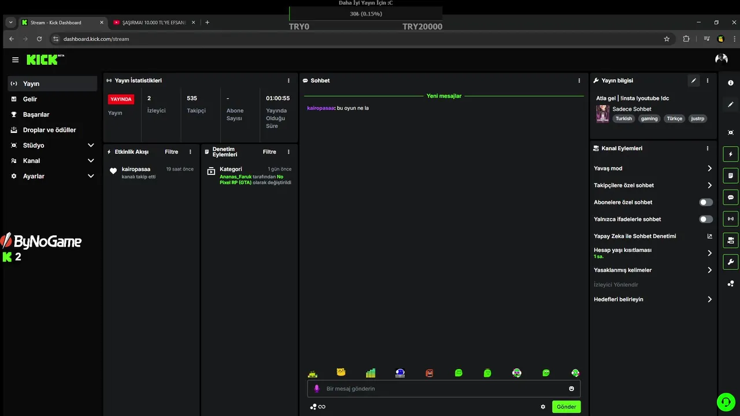Insert the yellow car emote
The width and height of the screenshot is (740, 416).
(x=312, y=373)
